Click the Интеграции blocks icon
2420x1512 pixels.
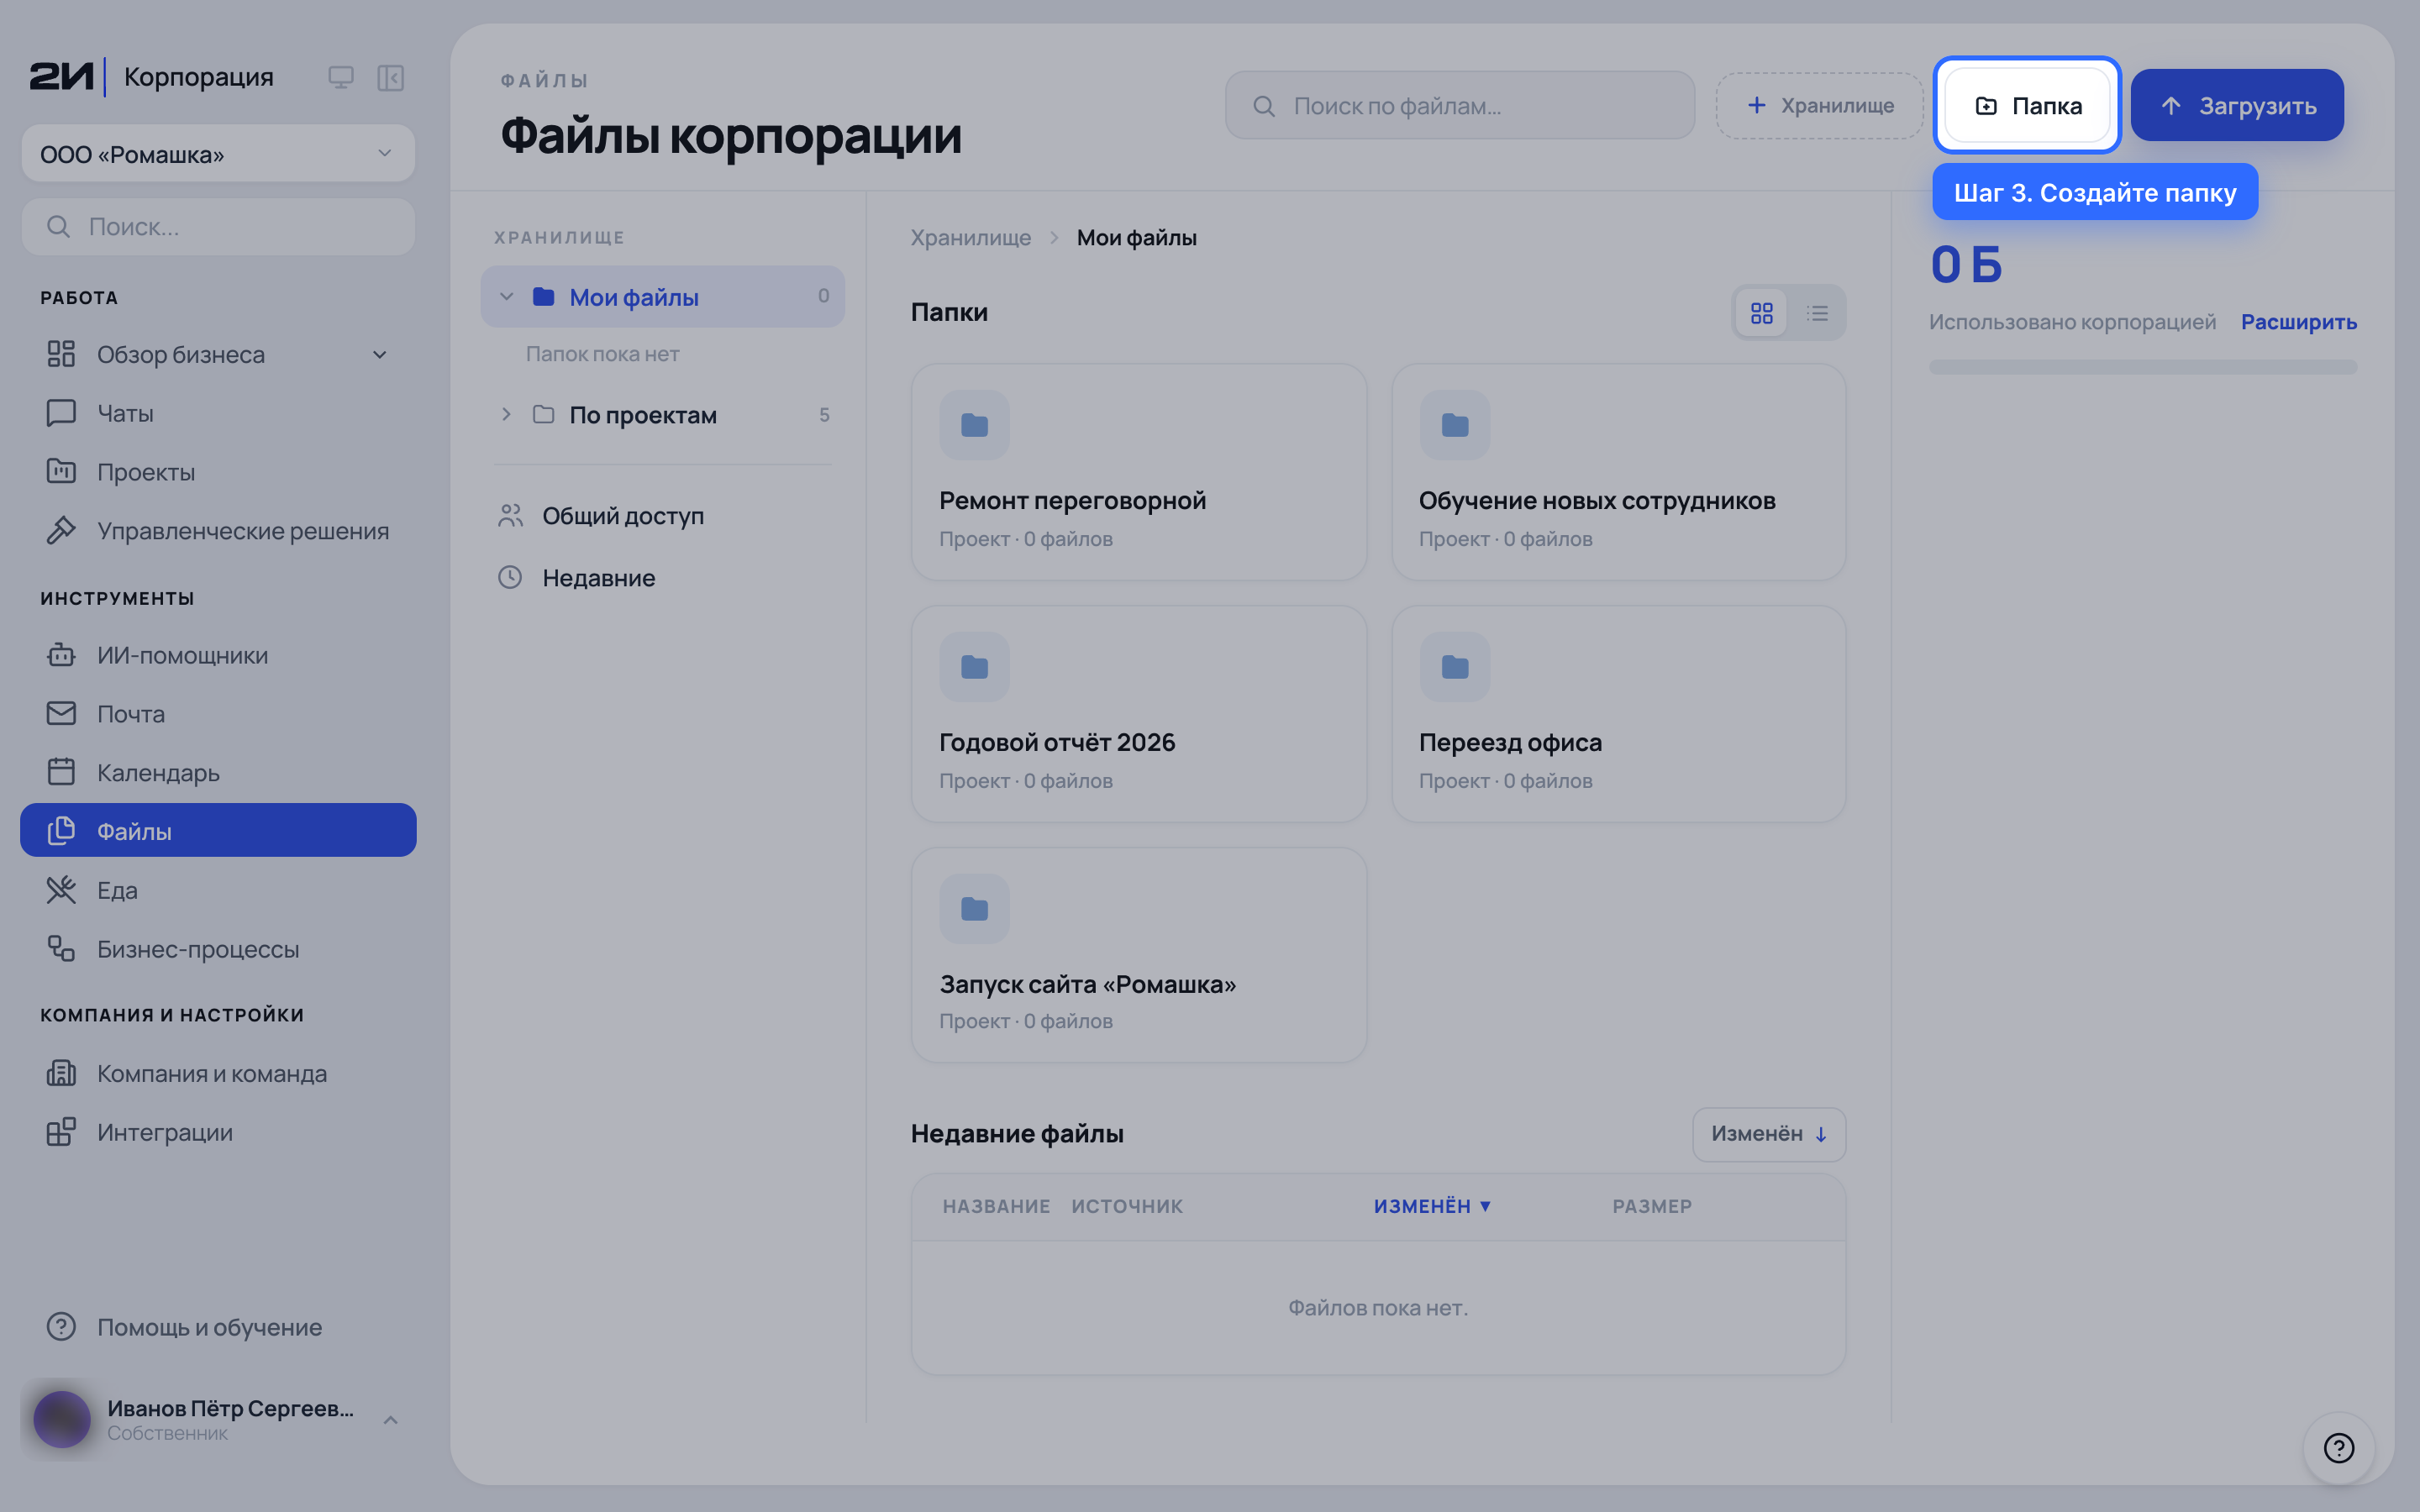point(61,1132)
